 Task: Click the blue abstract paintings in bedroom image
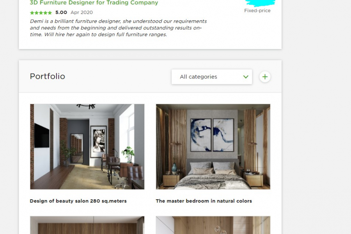coord(212,135)
